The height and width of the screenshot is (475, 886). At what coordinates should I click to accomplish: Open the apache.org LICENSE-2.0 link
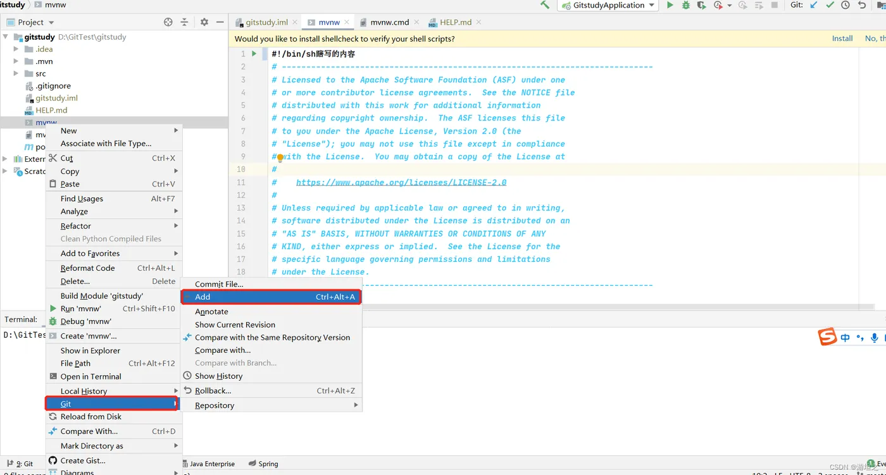coord(401,182)
